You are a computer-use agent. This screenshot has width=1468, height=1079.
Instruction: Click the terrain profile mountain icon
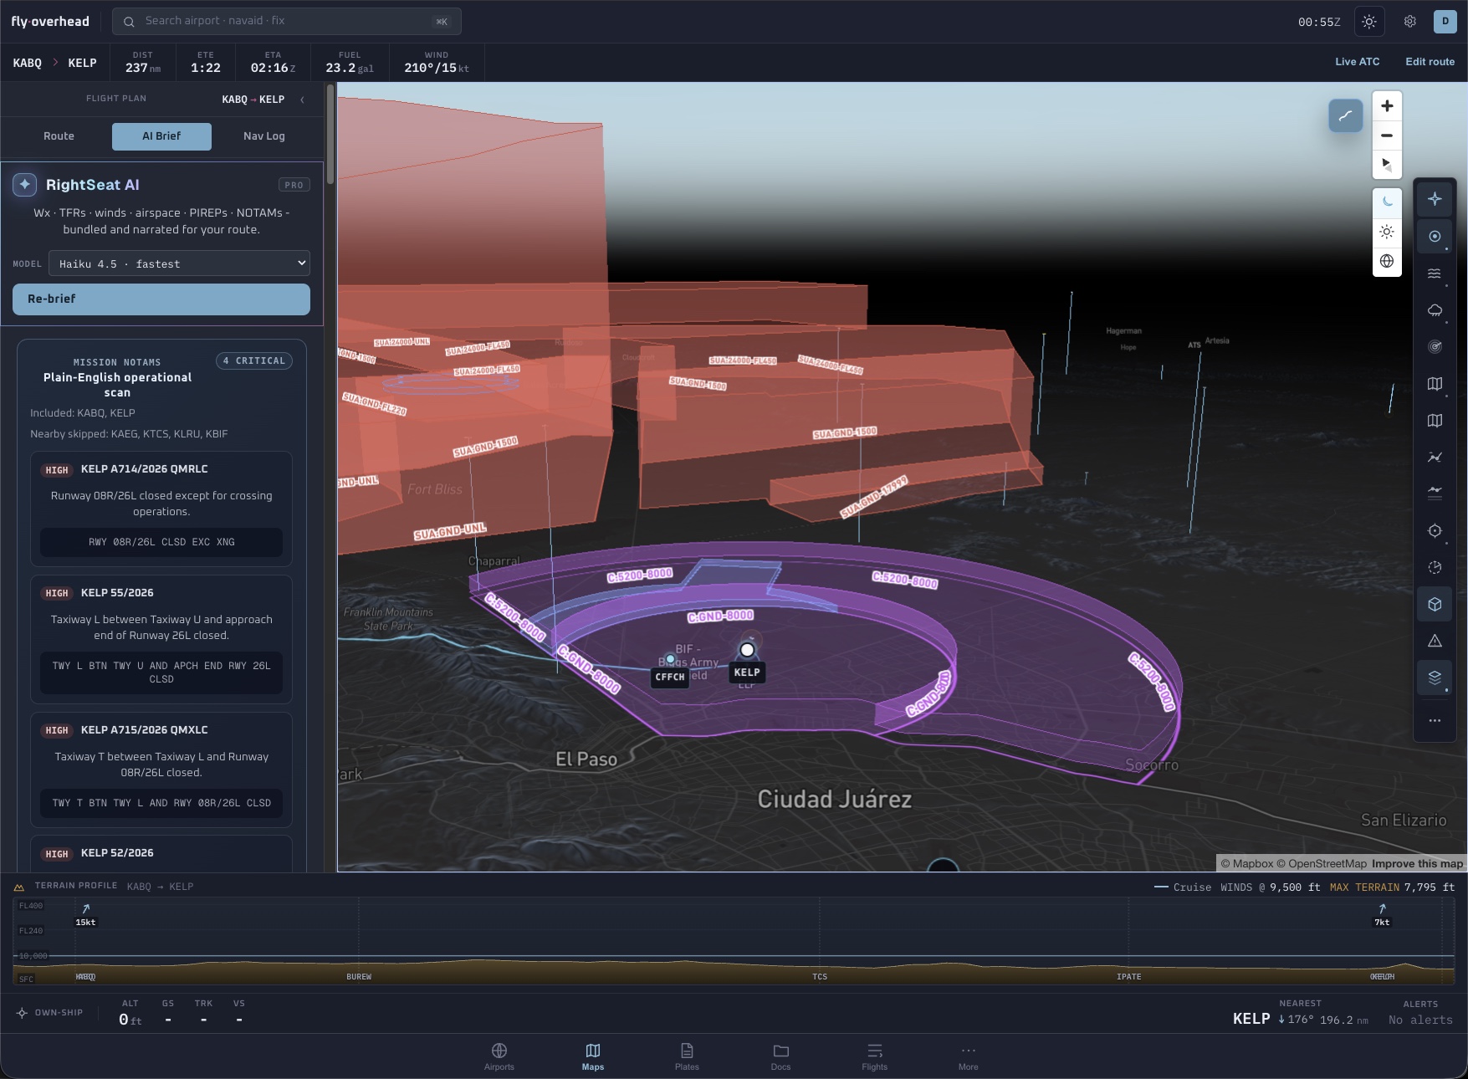pos(18,887)
